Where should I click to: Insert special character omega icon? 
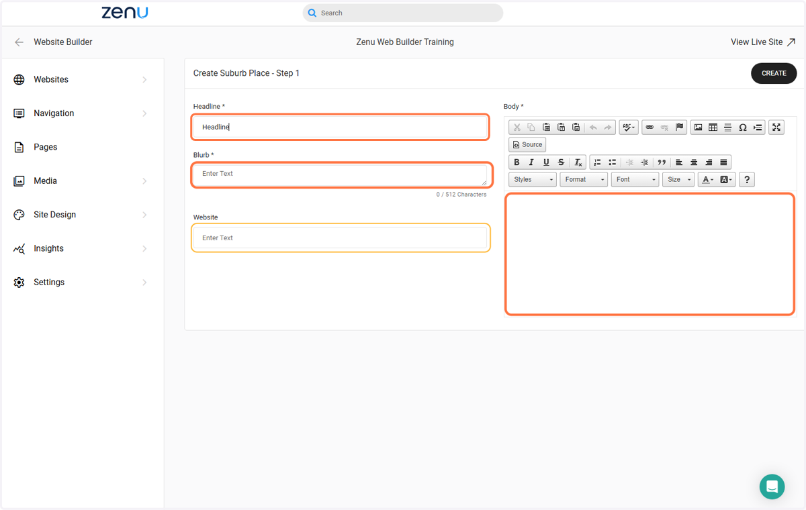coord(742,127)
